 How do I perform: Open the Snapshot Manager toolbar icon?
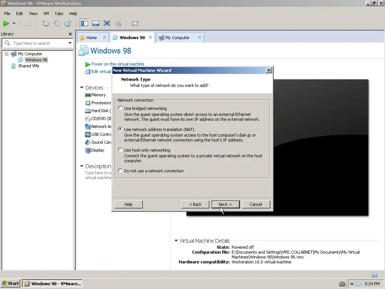pyautogui.click(x=68, y=24)
